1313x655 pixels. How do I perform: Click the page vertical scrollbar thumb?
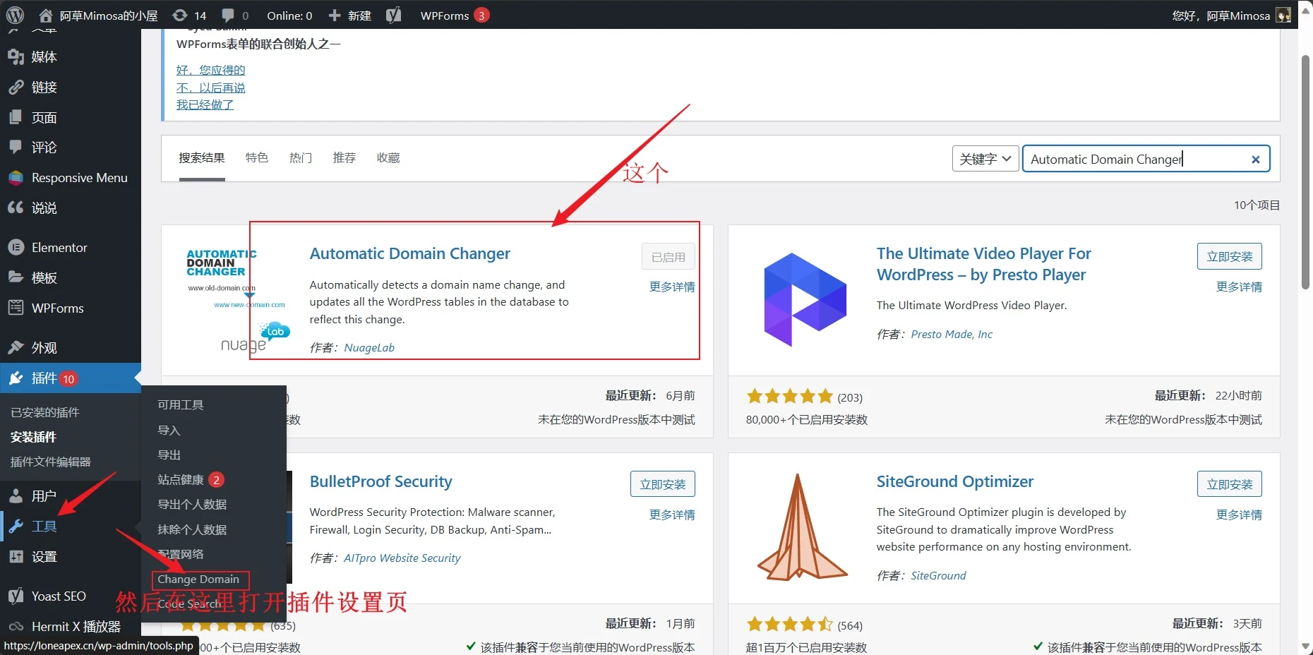coord(1305,169)
